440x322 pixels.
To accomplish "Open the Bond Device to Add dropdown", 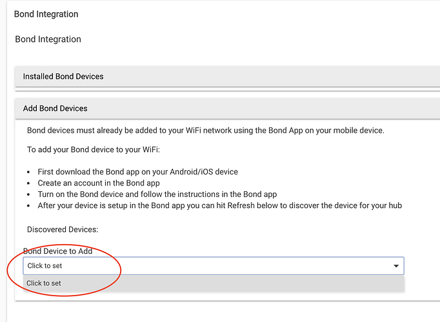I will 214,266.
